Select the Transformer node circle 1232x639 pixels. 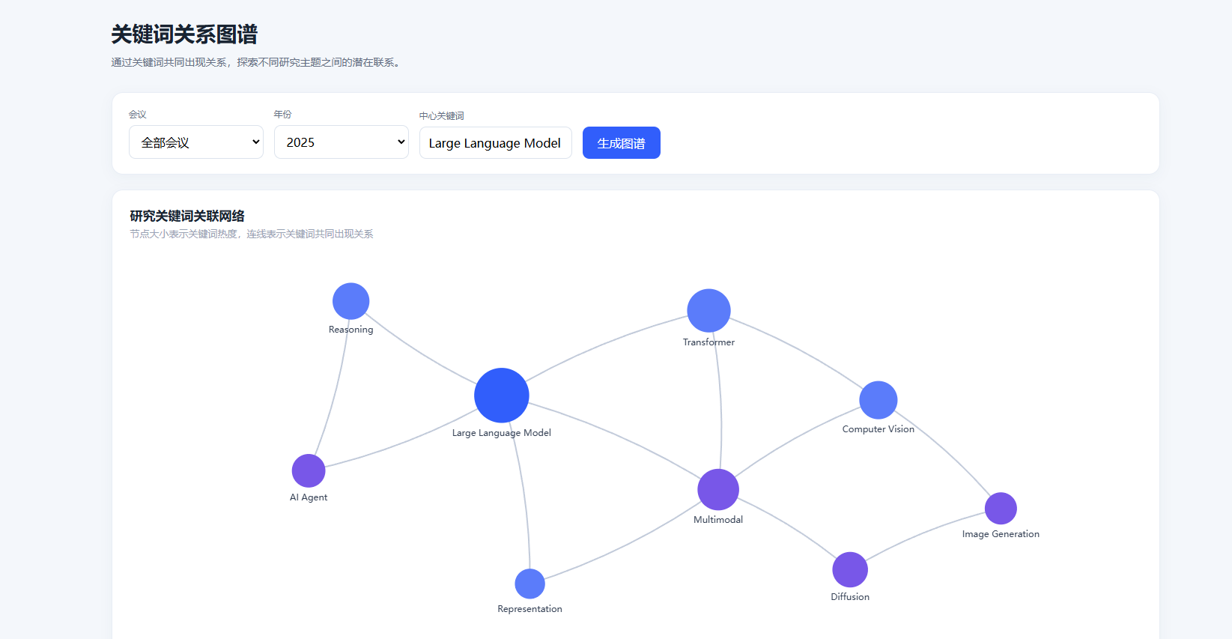point(708,310)
